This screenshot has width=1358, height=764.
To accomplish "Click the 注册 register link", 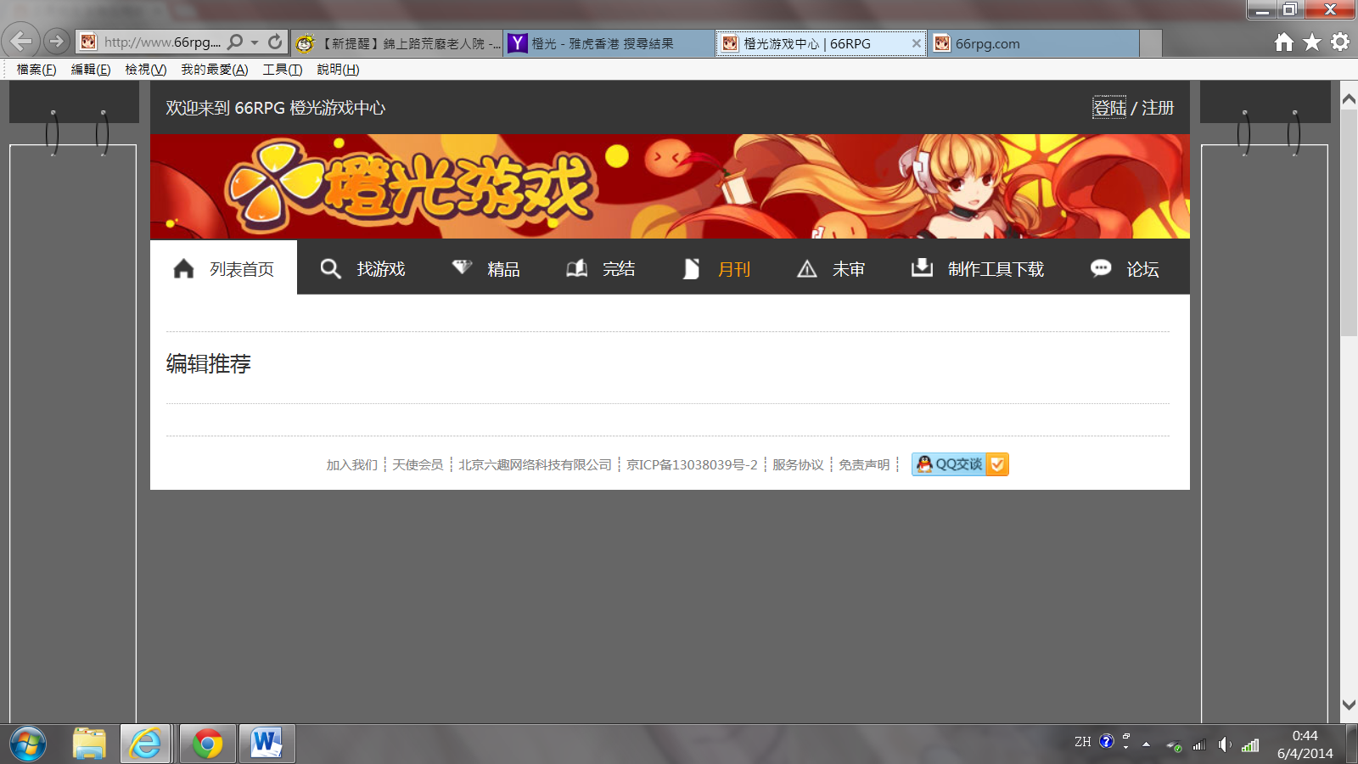I will 1158,108.
